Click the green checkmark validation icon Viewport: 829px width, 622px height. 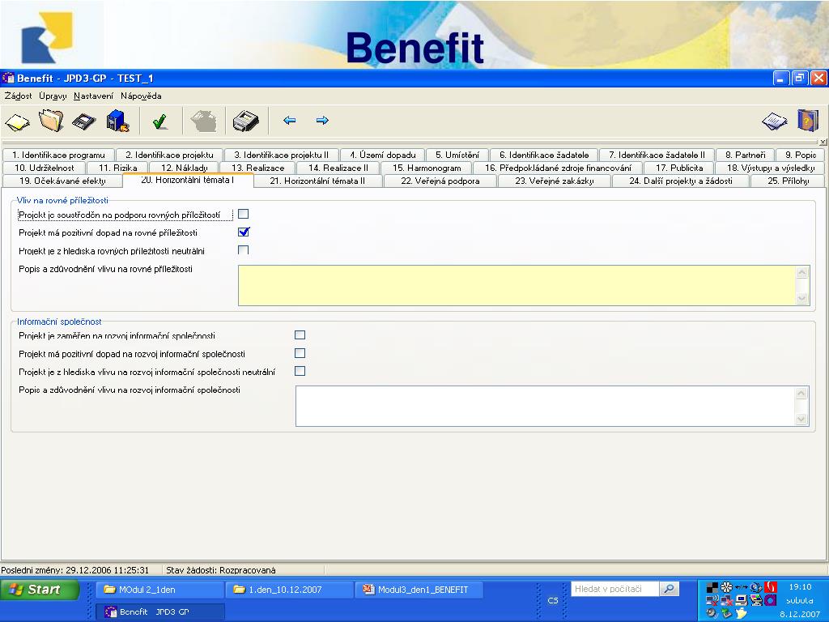point(159,121)
